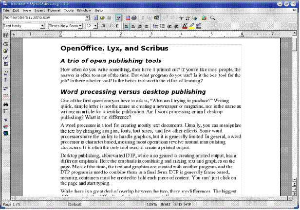300x210 pixels.
Task: Open the Edit menu
Action: click(16, 10)
